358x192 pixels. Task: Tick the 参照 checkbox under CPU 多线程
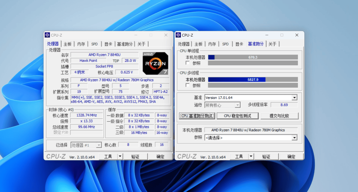point(188,85)
